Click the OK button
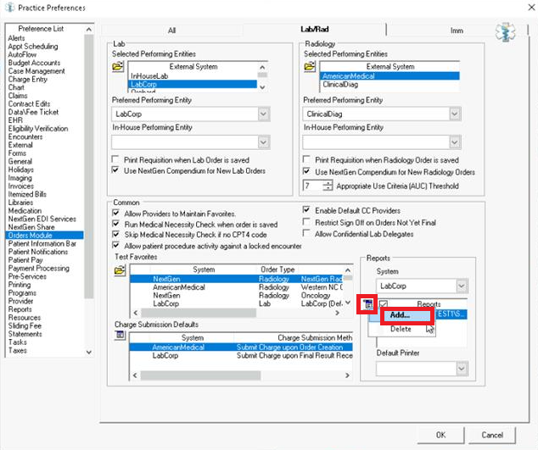The image size is (538, 450). click(x=441, y=435)
